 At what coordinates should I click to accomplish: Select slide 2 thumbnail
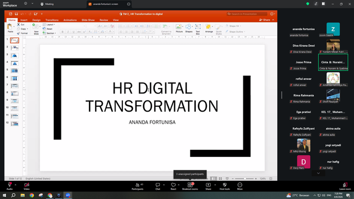point(15,48)
